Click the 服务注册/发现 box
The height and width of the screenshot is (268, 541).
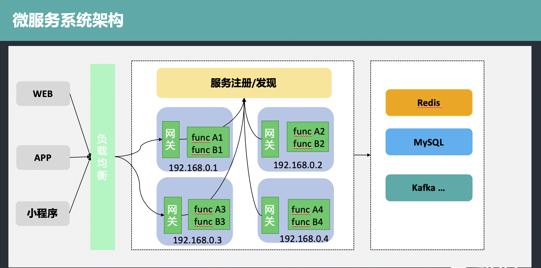[x=244, y=83]
